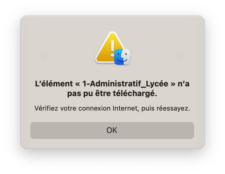Click the exclamation mark in the triangle
The image size is (225, 174).
[x=112, y=48]
